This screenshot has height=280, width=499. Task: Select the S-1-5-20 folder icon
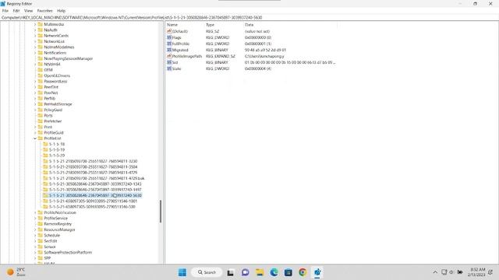45,156
